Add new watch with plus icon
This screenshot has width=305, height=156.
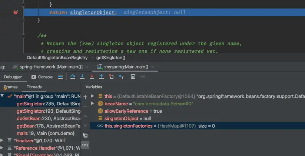pyautogui.click(x=85, y=96)
